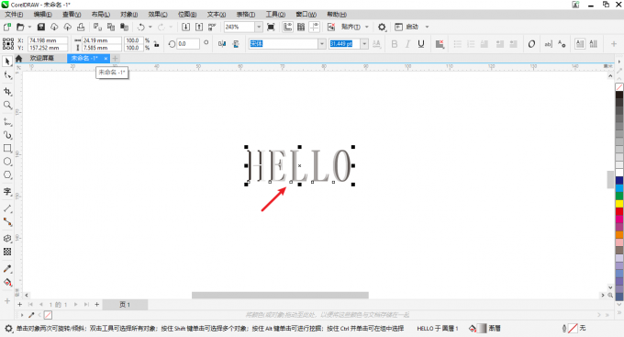Toggle Bold text formatting
Viewport: 624px width, 337px height.
pyautogui.click(x=395, y=44)
